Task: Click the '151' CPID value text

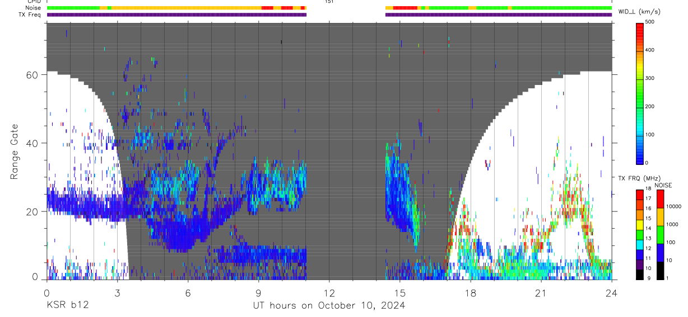Action: point(329,2)
